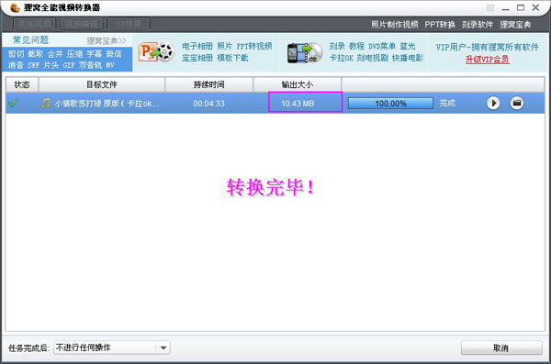
Task: Open the 狸窝宝典>> link
Action: (x=107, y=40)
